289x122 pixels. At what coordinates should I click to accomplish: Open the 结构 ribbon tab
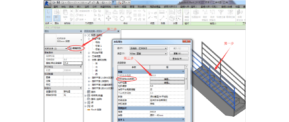tap(63, 7)
